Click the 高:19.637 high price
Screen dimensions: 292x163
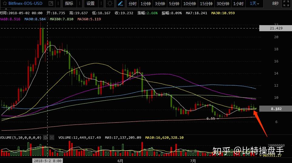78,13
